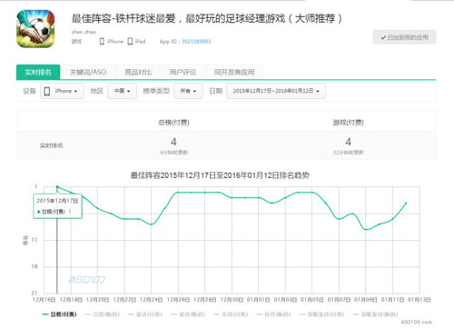The image size is (454, 328).
Task: Expand the 所有 chart type dropdown
Action: (188, 91)
